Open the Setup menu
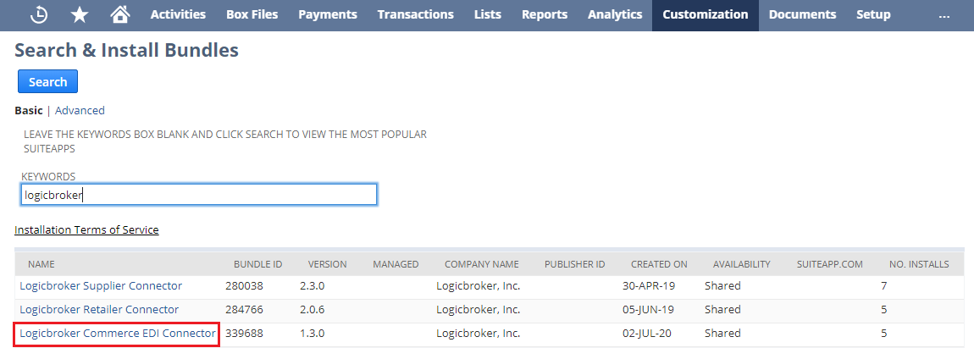 (873, 14)
